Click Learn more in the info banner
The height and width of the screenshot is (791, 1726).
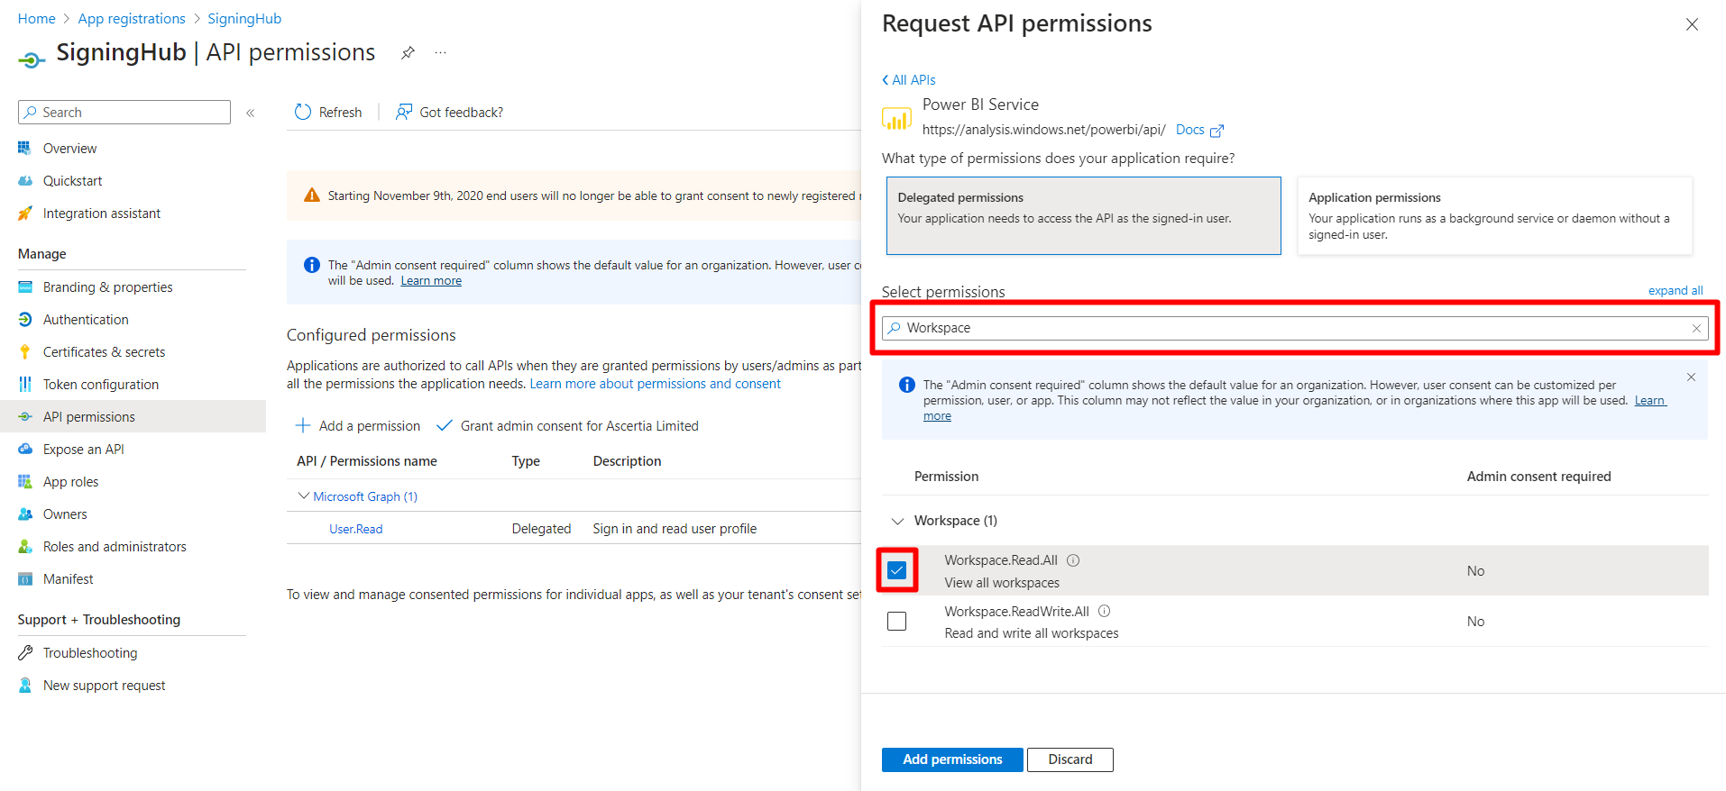pyautogui.click(x=431, y=281)
